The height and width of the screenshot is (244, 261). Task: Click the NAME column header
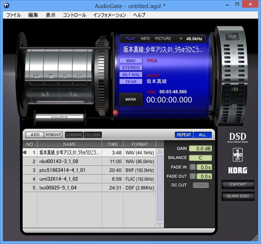70,144
